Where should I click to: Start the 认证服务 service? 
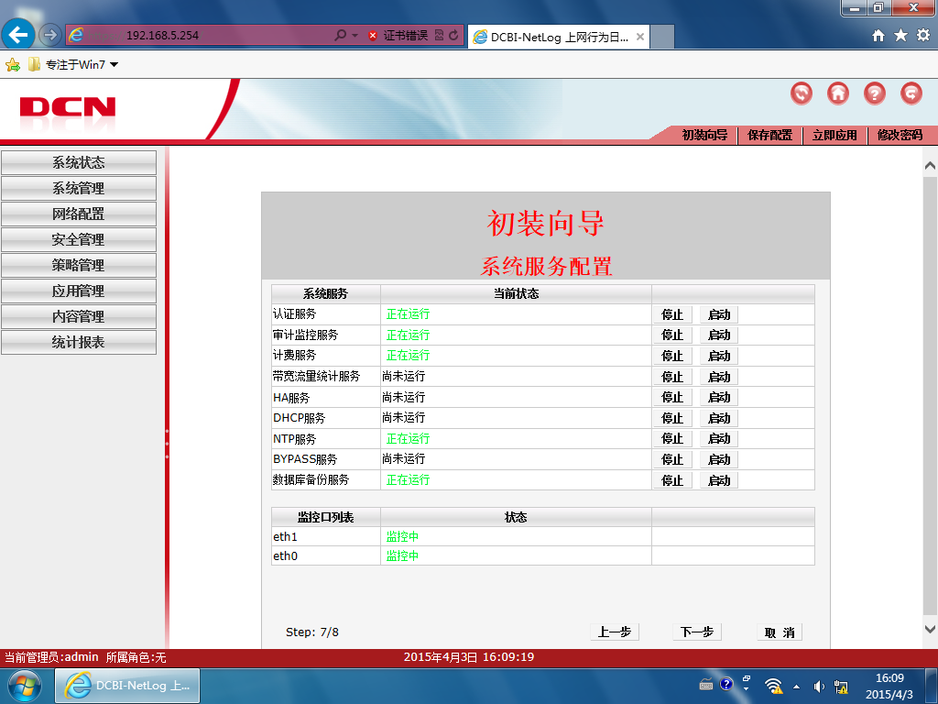point(719,315)
